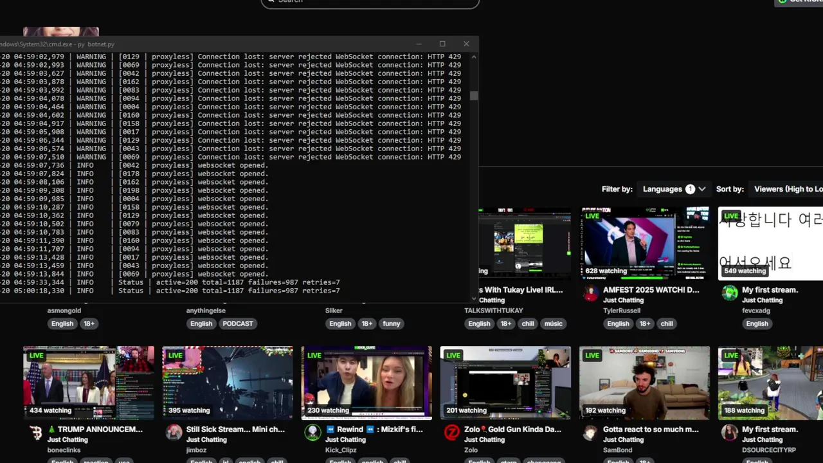This screenshot has height=463, width=823.
Task: Click the Kick_Clipz channel avatar
Action: 312,432
